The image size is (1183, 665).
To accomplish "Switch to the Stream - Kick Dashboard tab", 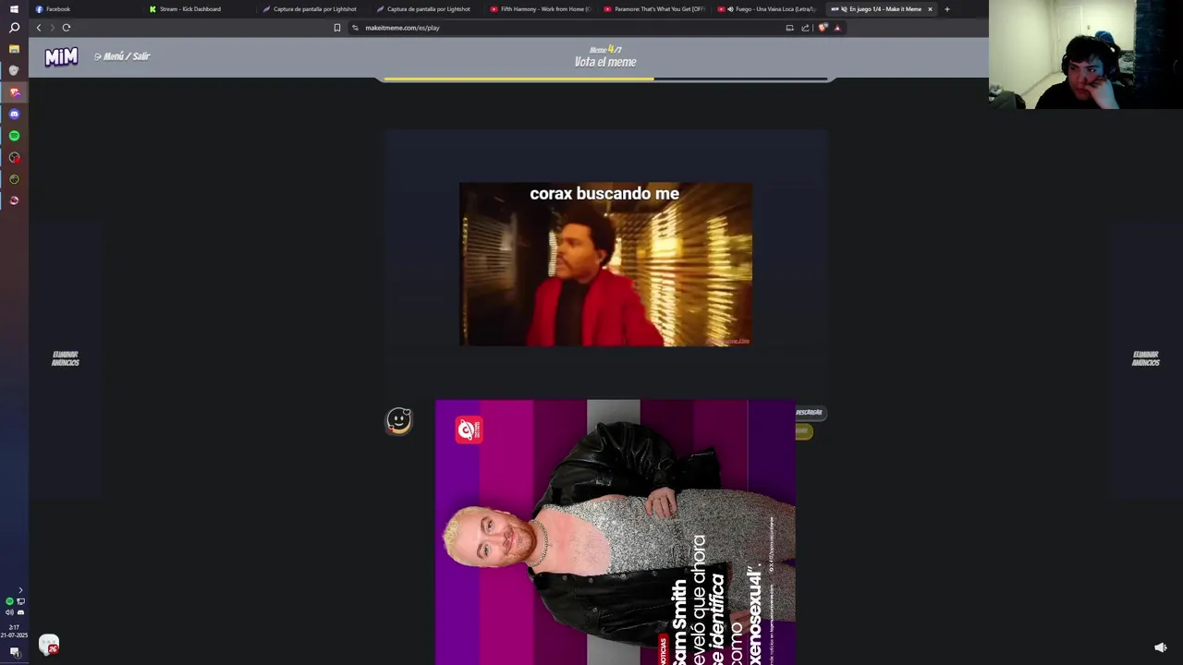I will tap(199, 9).
